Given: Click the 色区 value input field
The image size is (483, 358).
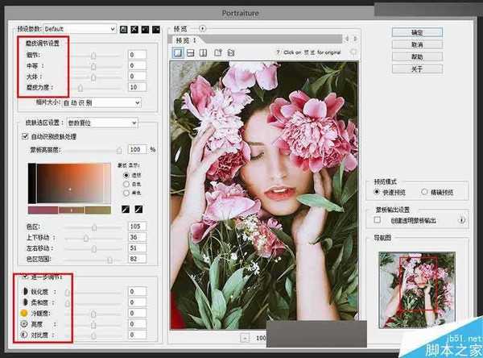Looking at the screenshot, I should click(x=135, y=227).
